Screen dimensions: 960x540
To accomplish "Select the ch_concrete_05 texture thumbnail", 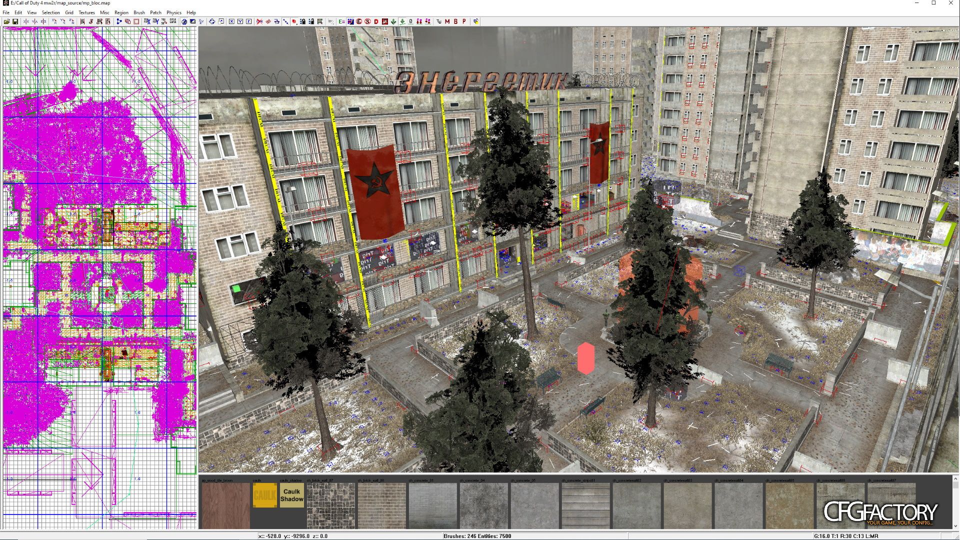I will click(x=535, y=505).
